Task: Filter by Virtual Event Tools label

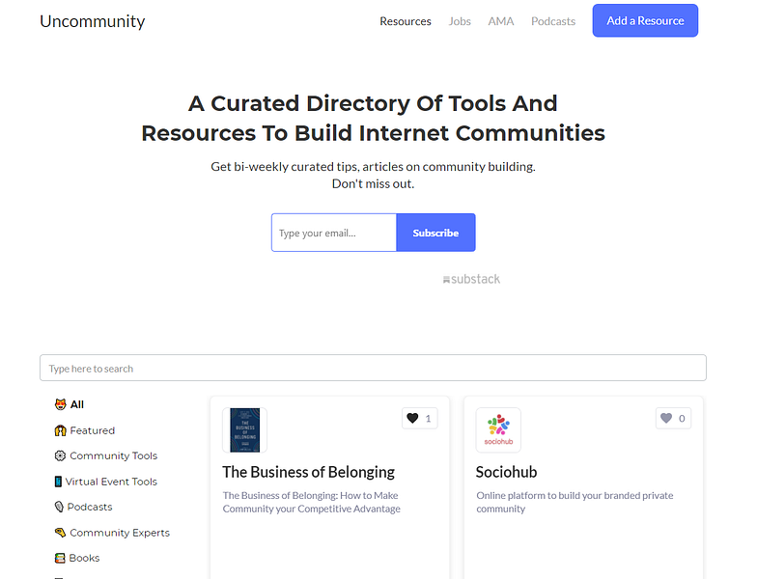Action: (x=111, y=482)
